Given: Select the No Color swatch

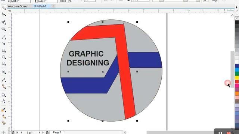Looking at the screenshot, I should [237, 18].
